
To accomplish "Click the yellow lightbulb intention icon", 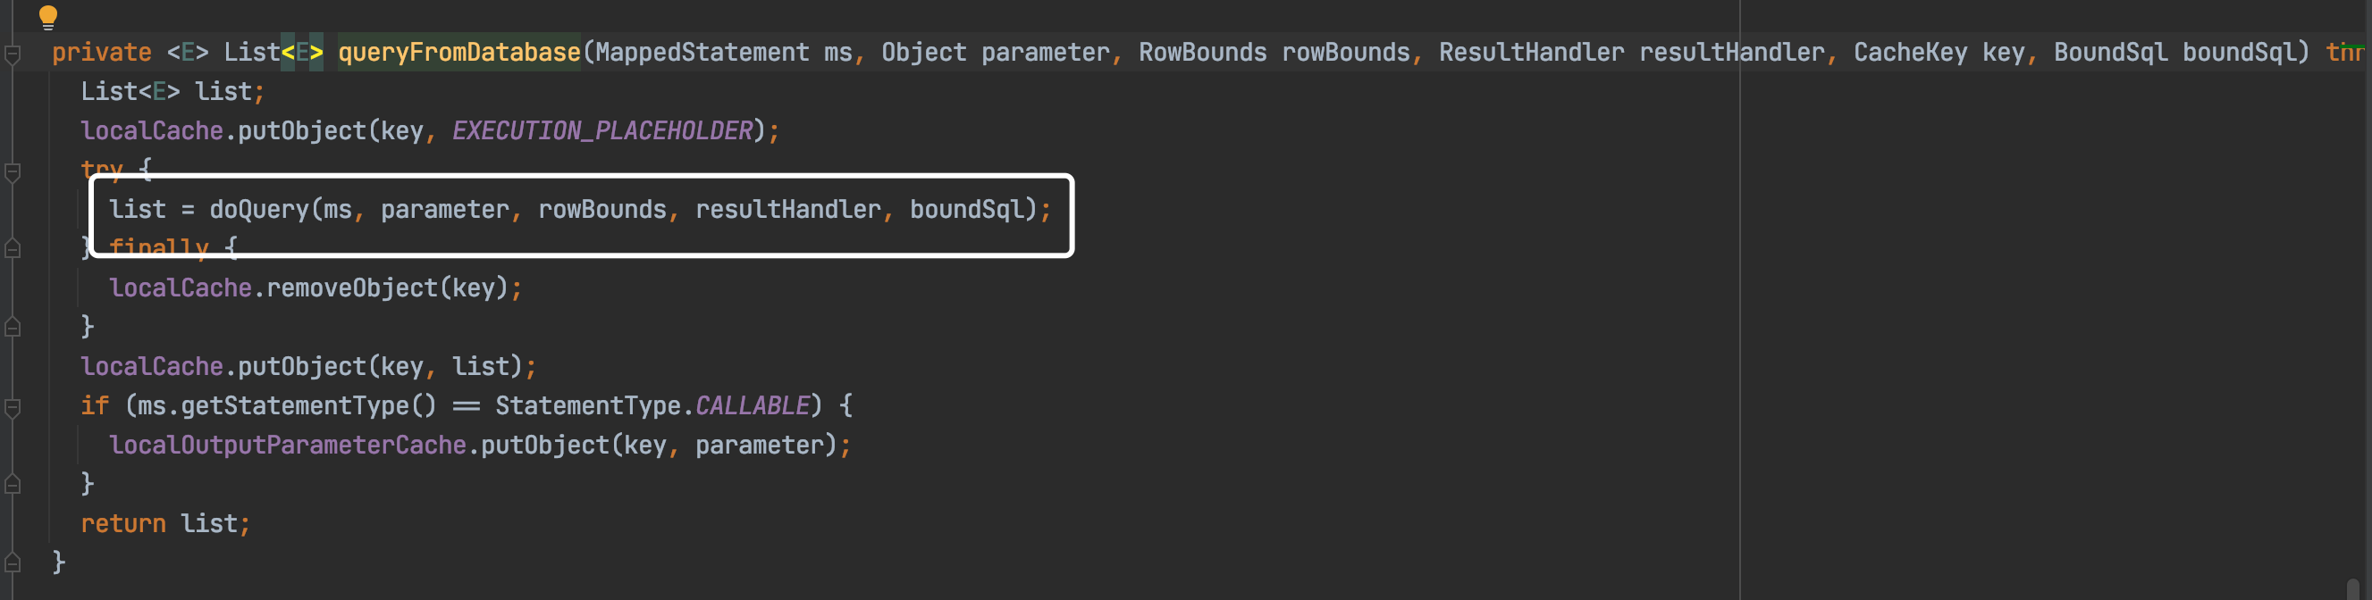I will 48,17.
